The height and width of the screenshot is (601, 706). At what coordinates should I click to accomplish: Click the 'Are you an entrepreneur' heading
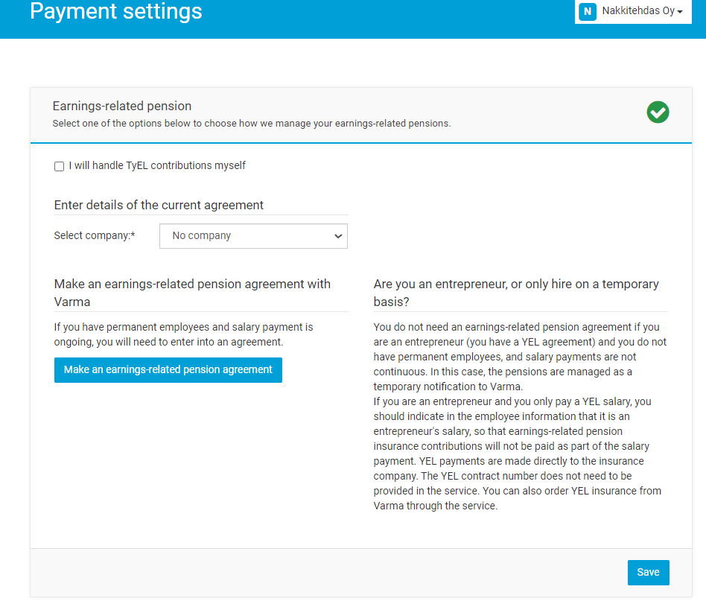[x=516, y=293]
